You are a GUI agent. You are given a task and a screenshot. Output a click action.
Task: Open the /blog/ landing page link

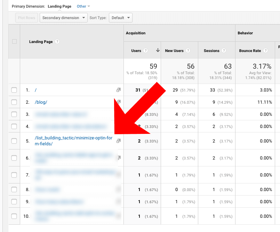[x=41, y=102]
